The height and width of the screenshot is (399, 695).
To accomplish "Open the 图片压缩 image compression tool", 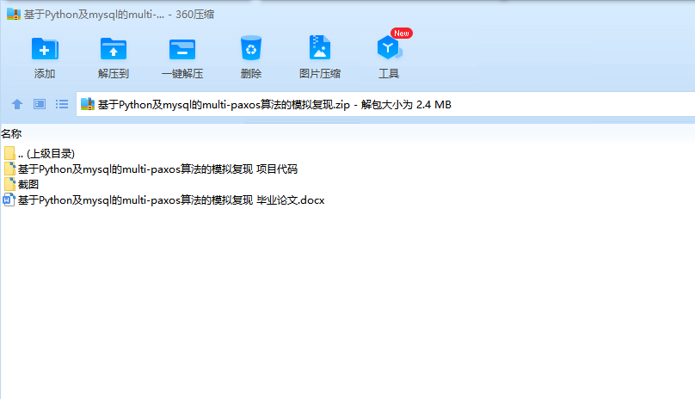I will tap(320, 47).
